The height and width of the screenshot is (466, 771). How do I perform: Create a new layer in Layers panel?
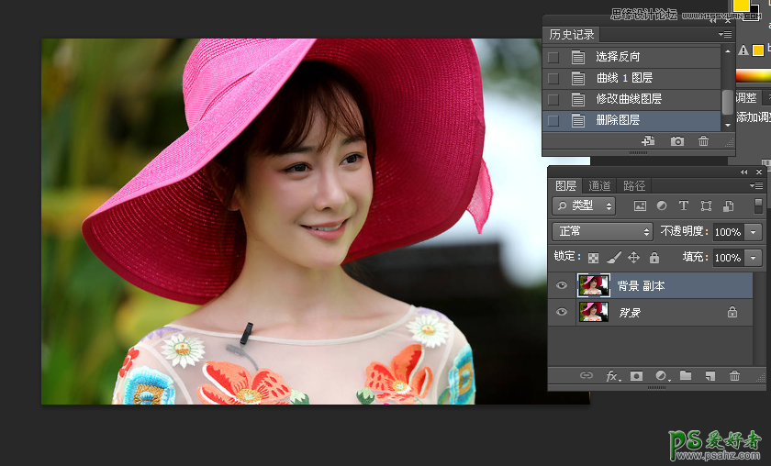point(710,376)
